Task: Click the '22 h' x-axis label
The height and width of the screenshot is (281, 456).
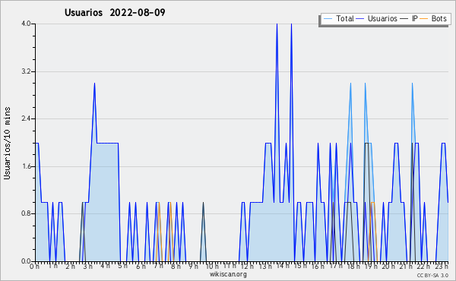Action: tap(423, 266)
